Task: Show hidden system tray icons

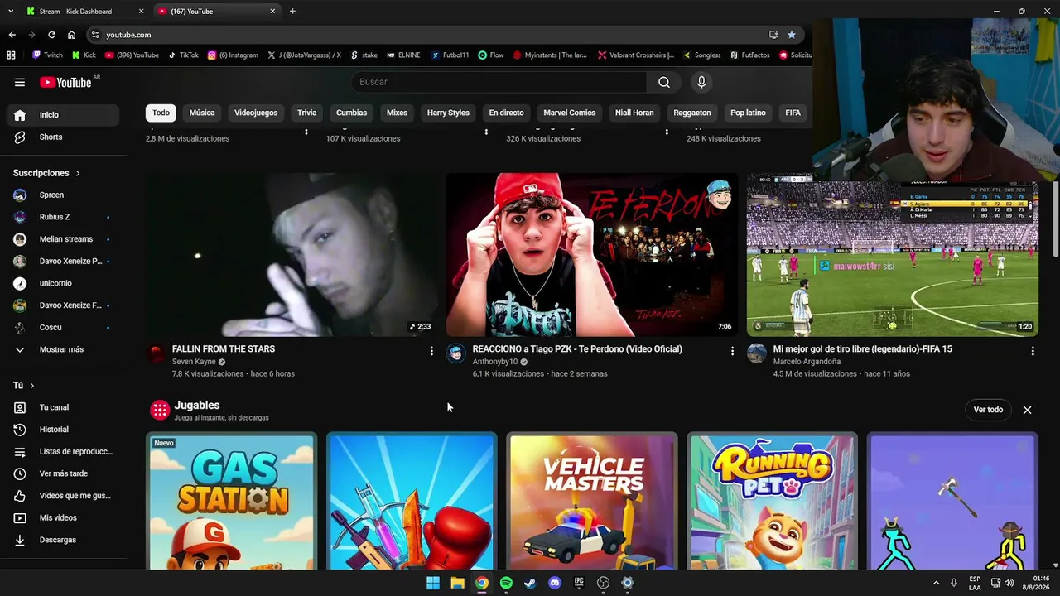Action: pos(936,583)
